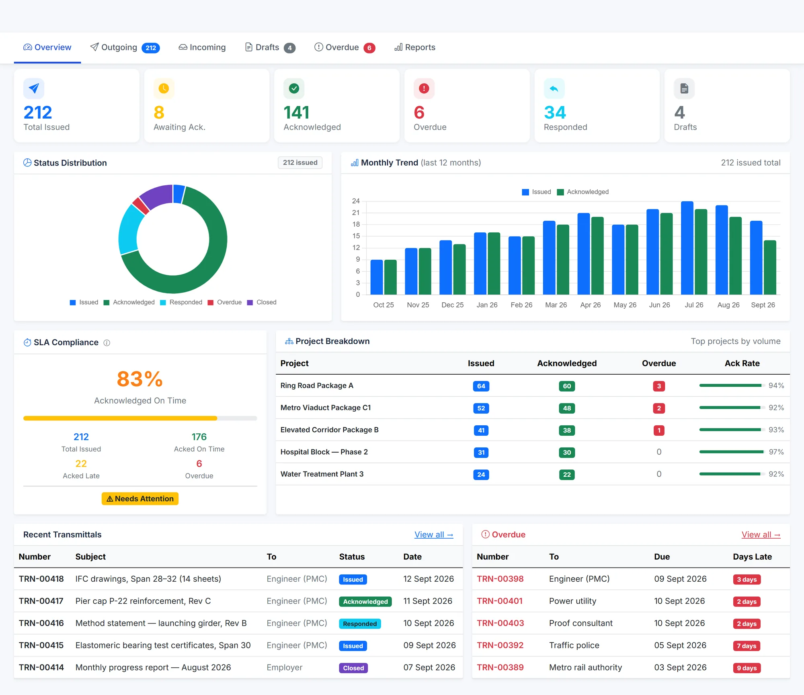The width and height of the screenshot is (804, 695).
Task: Click the 212 badge on Outgoing tab
Action: coord(151,48)
